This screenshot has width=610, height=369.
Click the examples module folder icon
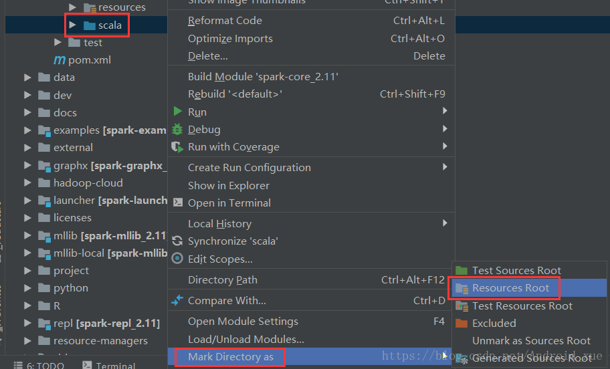[44, 130]
